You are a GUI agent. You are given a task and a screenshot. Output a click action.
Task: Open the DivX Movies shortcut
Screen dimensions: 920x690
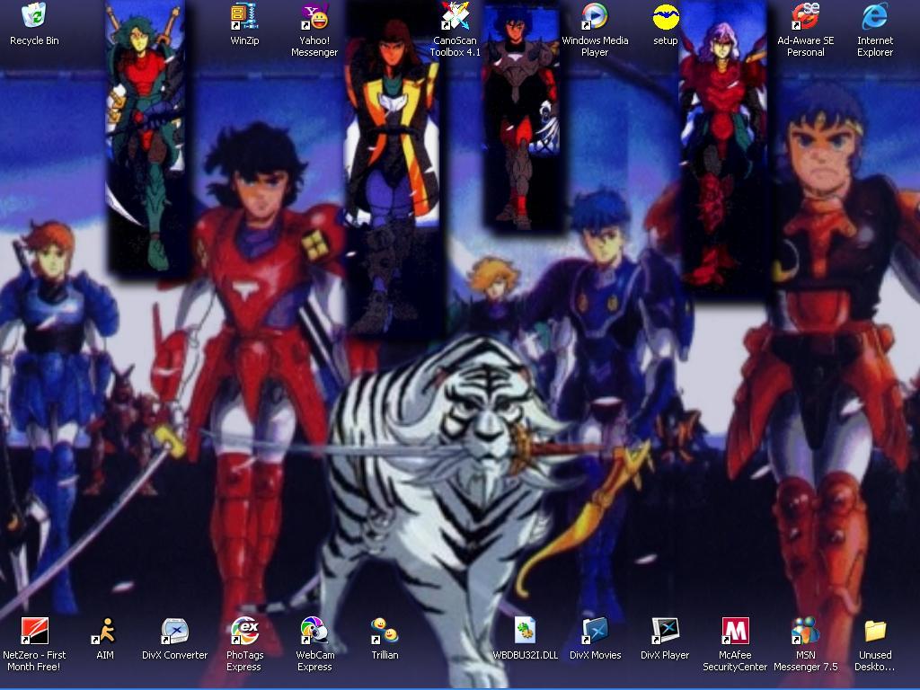tap(595, 631)
